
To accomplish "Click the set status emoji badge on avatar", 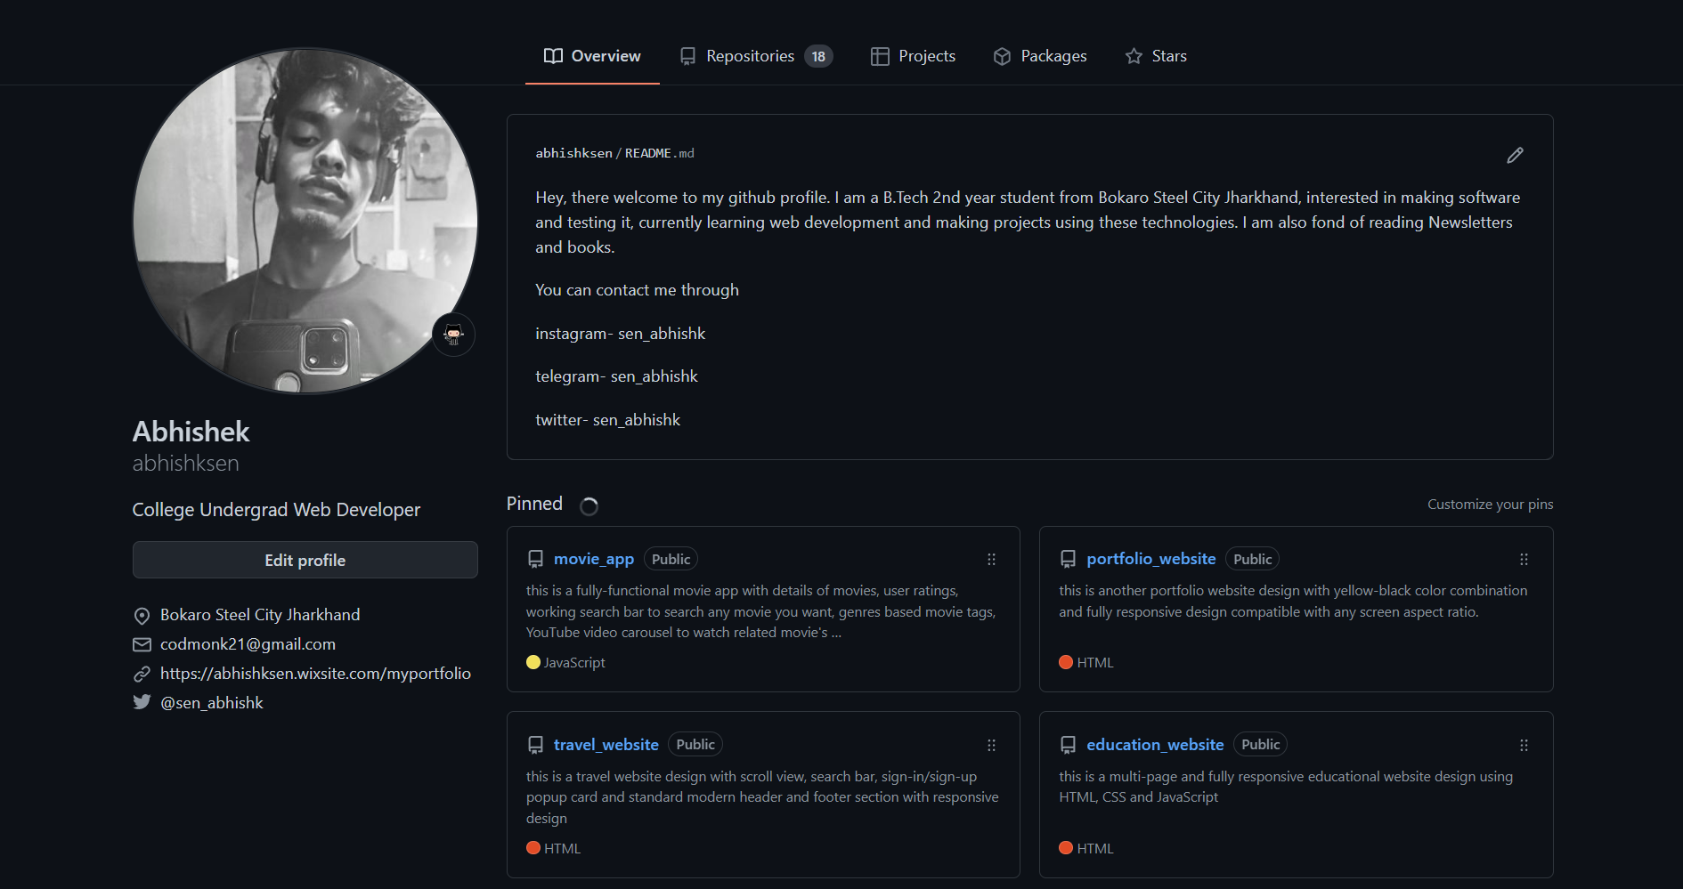I will [453, 335].
